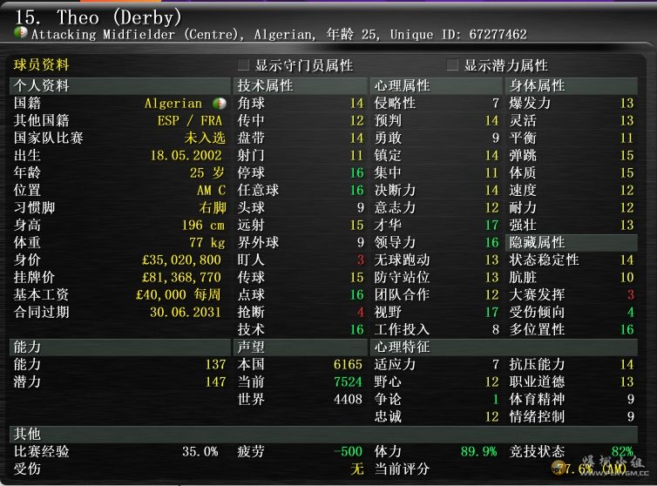Screen dimensions: 657x486
Task: Click the flag icon beside the Algerian nationality
Action: (218, 104)
